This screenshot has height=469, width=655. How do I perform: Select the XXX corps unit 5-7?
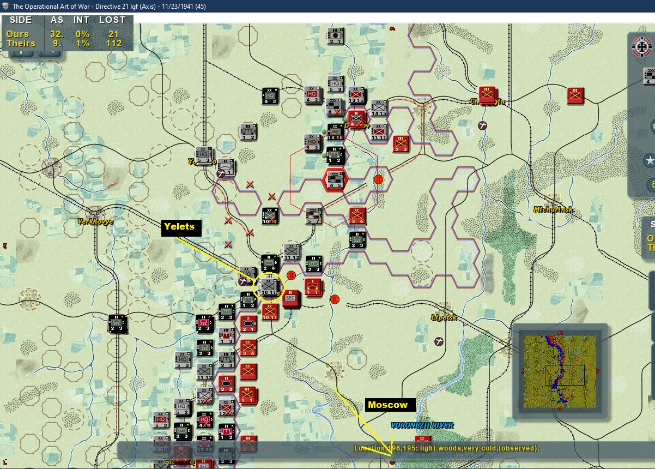pos(313,216)
